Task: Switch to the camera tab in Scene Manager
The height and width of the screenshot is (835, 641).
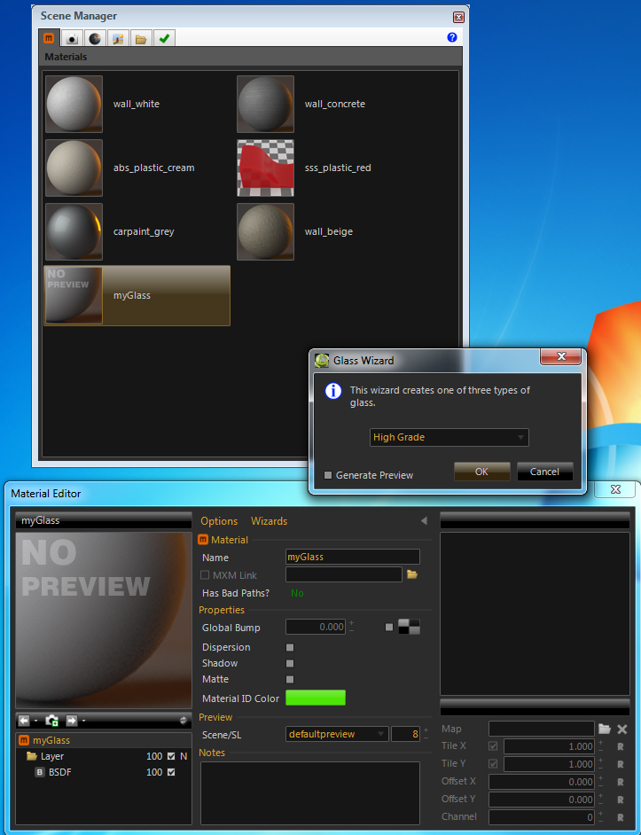Action: pyautogui.click(x=72, y=38)
